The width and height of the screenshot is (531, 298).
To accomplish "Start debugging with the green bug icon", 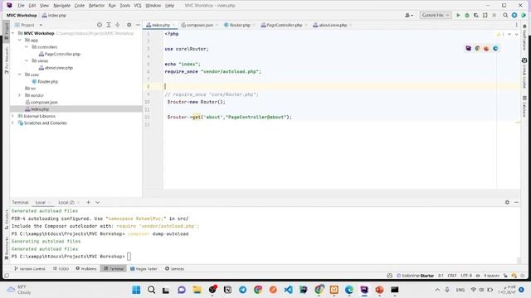I will click(x=467, y=15).
